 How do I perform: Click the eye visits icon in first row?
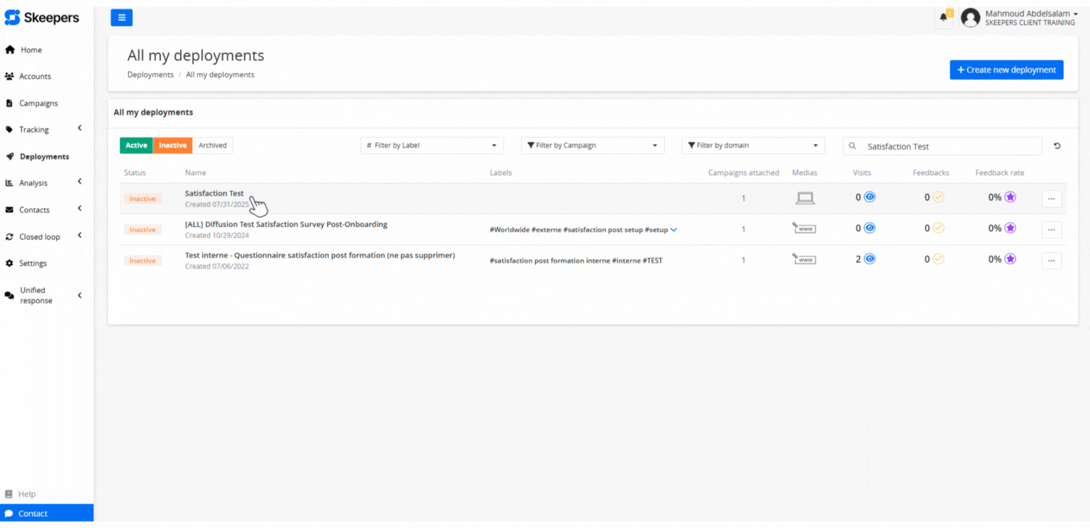[x=870, y=197]
